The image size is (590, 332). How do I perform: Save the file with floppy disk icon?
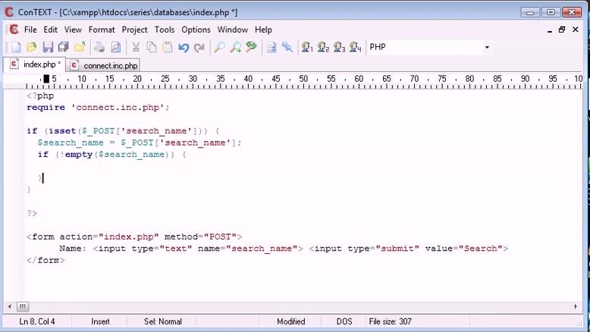pyautogui.click(x=48, y=47)
